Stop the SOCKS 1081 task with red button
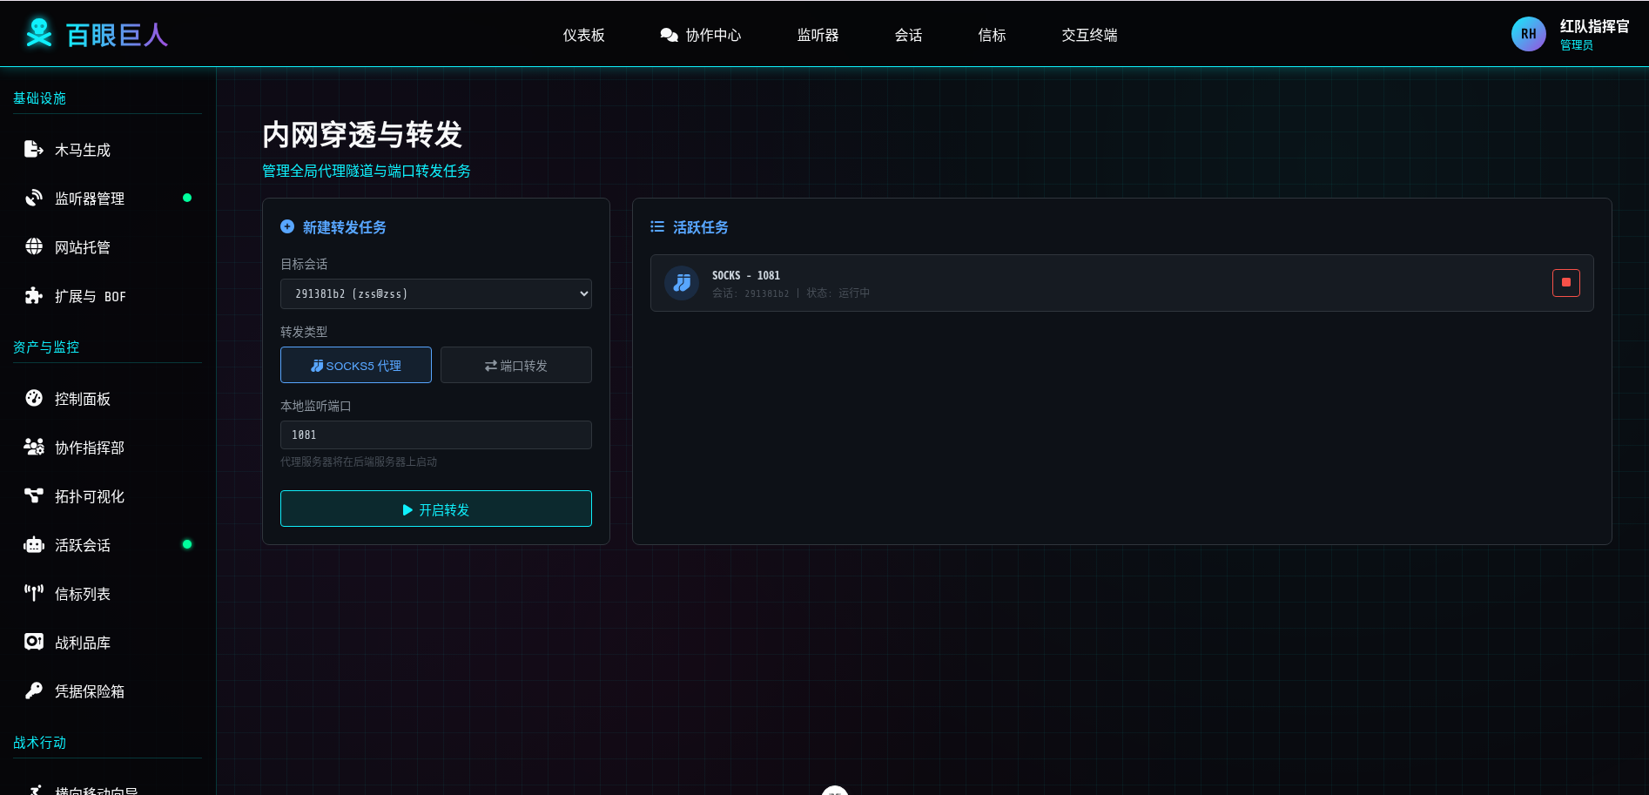This screenshot has width=1649, height=795. (1565, 283)
